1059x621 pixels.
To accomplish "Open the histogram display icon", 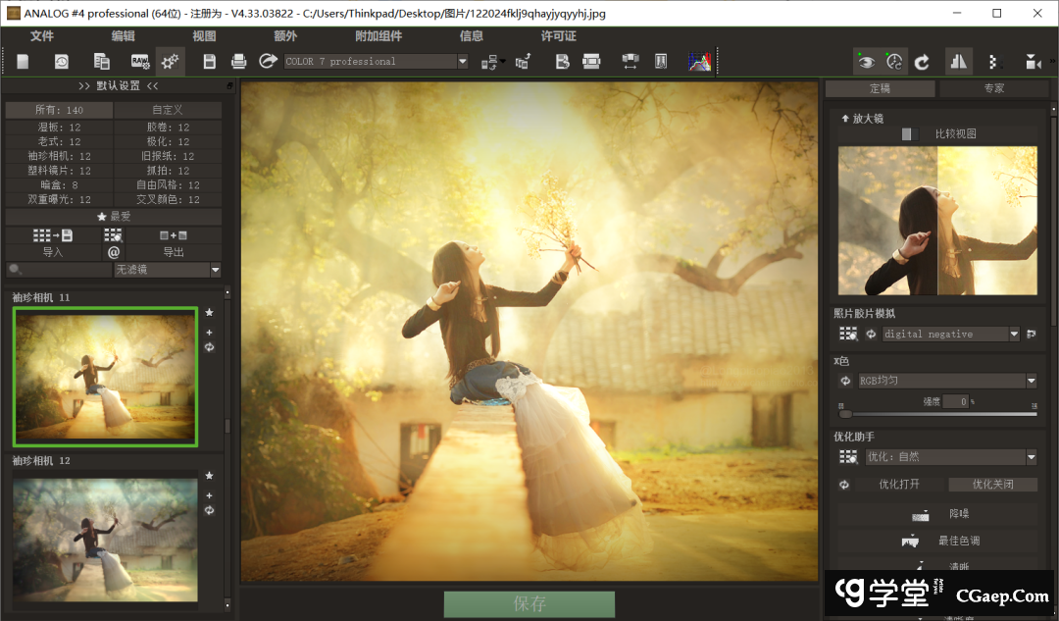I will click(x=700, y=62).
